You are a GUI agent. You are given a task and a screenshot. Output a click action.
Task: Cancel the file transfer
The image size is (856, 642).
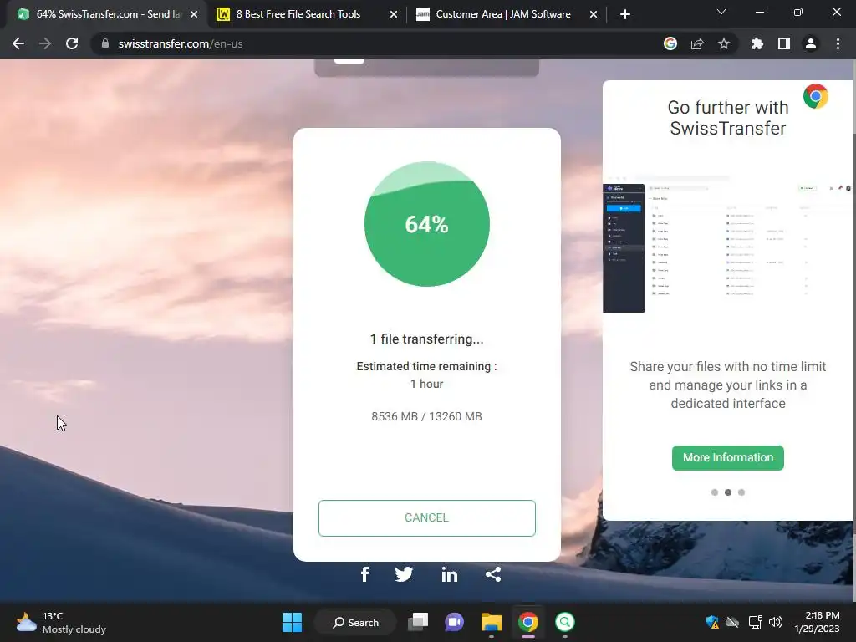click(427, 517)
